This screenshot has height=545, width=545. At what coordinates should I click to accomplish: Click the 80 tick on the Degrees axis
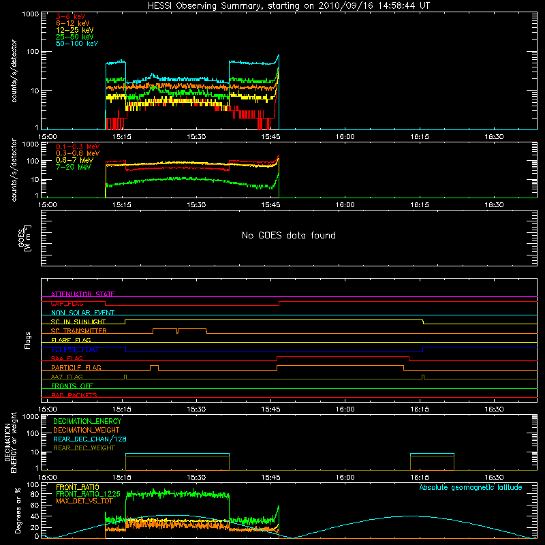click(x=35, y=494)
